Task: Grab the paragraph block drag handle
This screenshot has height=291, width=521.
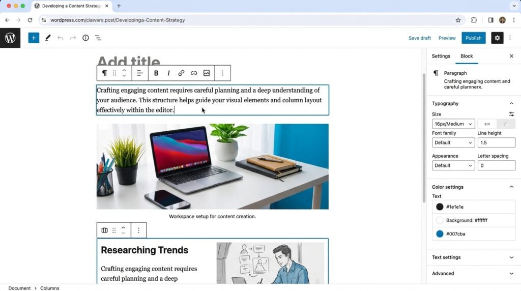Action: 114,73
